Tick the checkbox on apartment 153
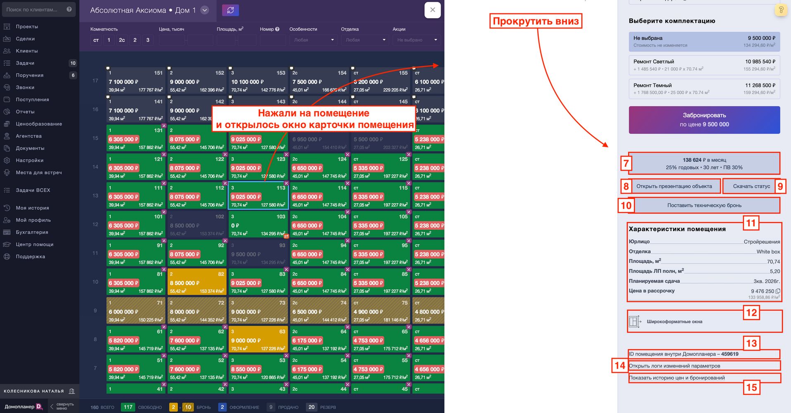This screenshot has width=791, height=413. 230,68
